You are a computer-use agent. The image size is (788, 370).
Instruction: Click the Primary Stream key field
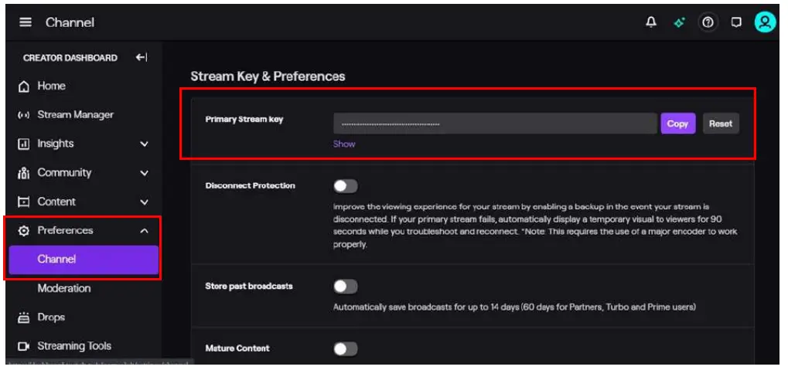click(495, 124)
